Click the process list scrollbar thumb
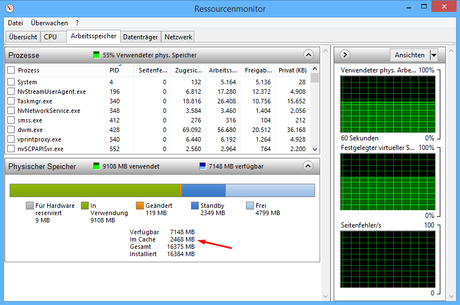 click(x=315, y=78)
